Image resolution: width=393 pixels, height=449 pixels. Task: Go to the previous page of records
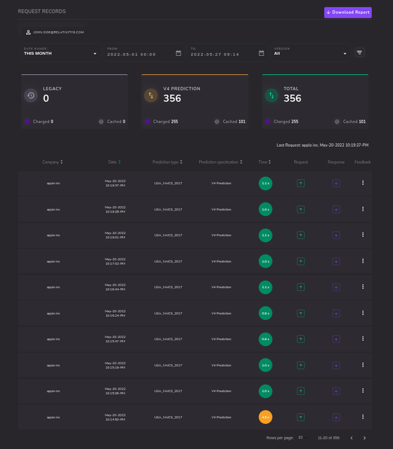pyautogui.click(x=352, y=438)
